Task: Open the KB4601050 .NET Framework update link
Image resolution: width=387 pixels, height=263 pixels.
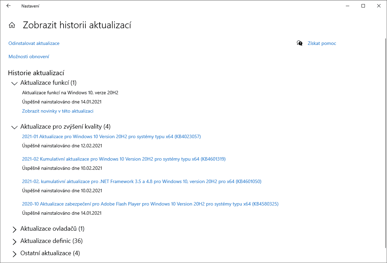Action: (x=141, y=181)
